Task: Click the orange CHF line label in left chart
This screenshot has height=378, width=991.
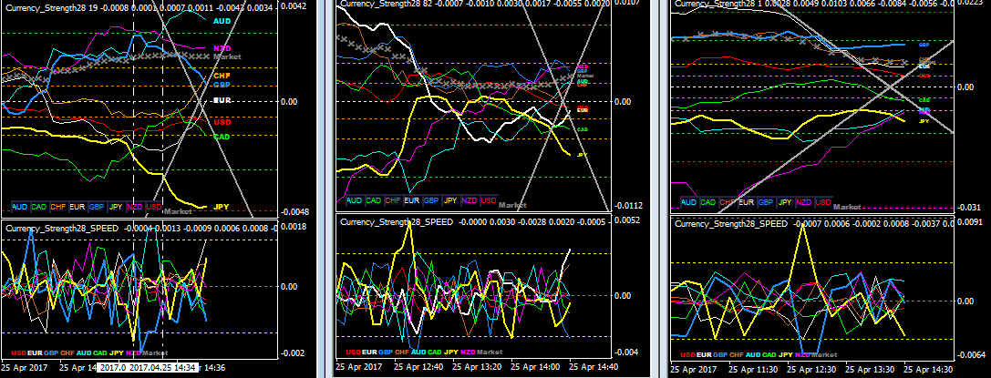Action: tap(222, 76)
